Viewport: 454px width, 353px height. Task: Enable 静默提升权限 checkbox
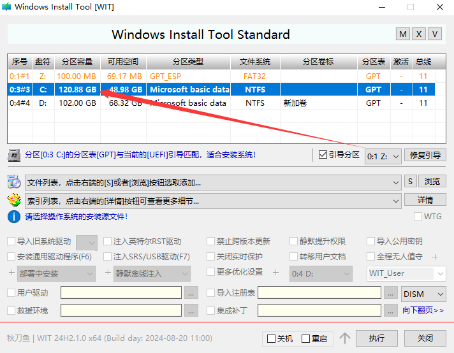coord(293,241)
